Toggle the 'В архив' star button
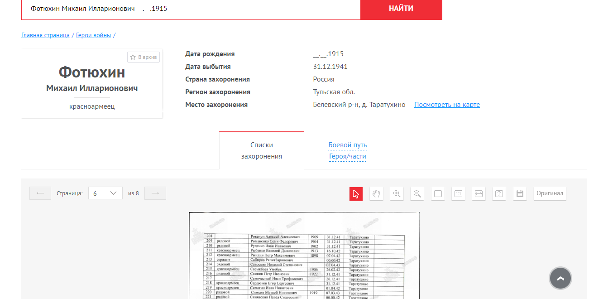This screenshot has width=608, height=299. [x=144, y=57]
